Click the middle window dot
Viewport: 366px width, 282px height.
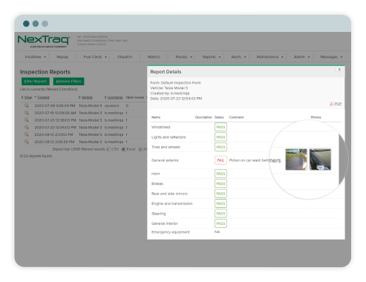click(x=36, y=24)
